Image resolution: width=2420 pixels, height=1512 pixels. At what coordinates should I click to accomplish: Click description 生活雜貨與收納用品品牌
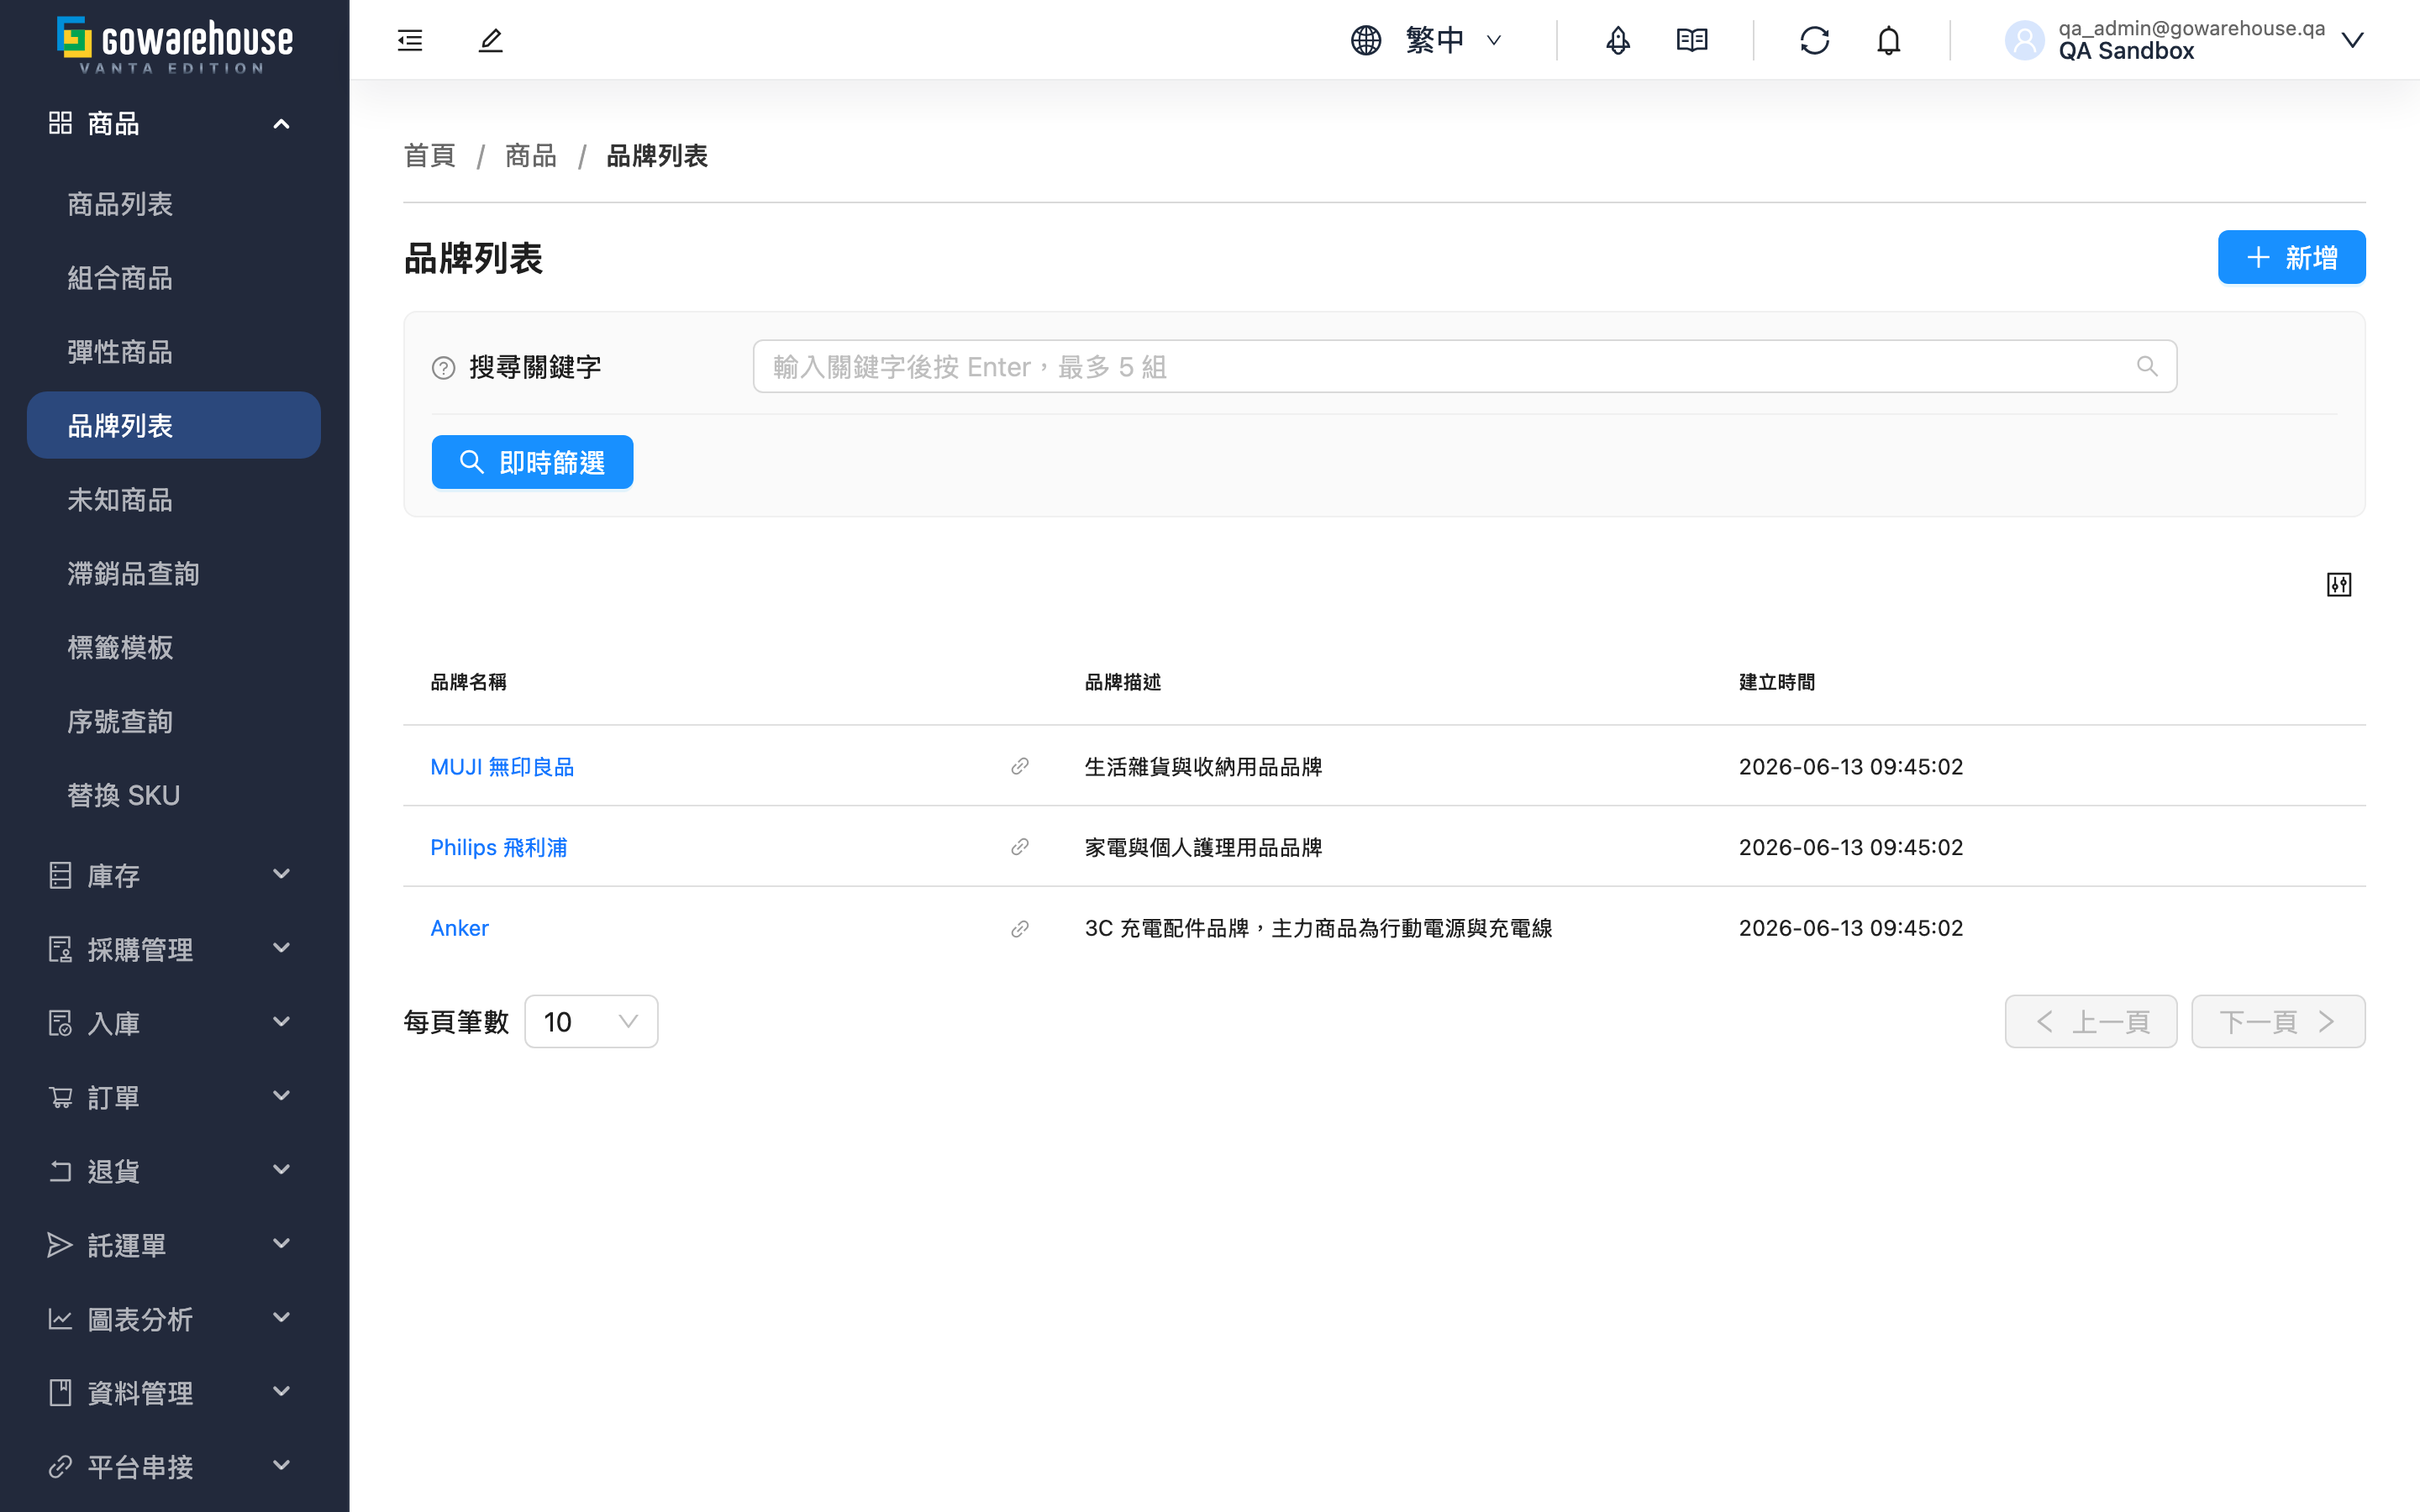click(x=1203, y=767)
